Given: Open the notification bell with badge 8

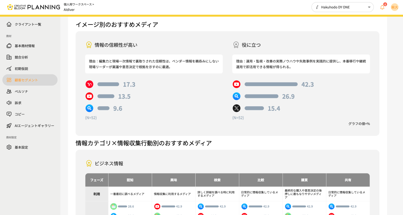Looking at the screenshot, I should coord(382,7).
